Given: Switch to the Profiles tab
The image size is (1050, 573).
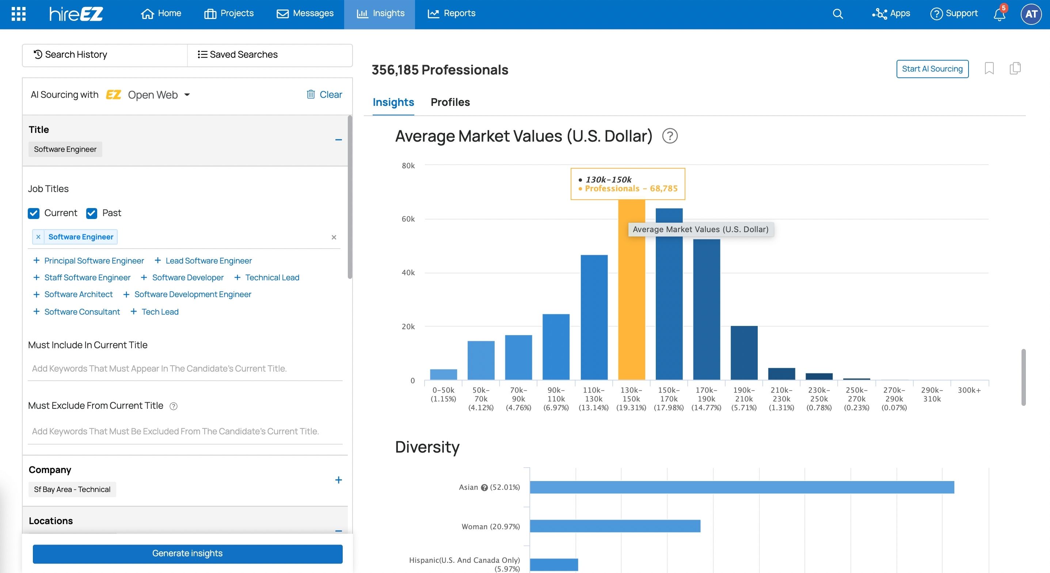Looking at the screenshot, I should click(450, 102).
